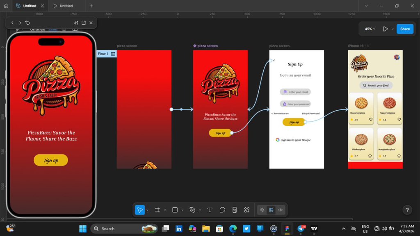Switch to Design mode toggle

point(271,210)
